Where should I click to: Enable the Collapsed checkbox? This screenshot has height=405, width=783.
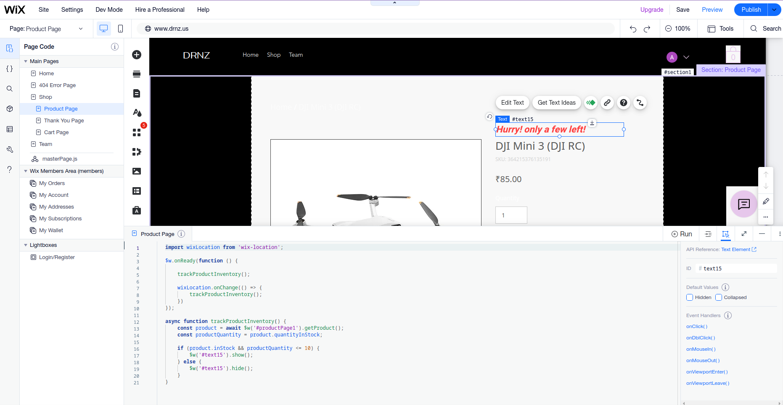pos(719,297)
